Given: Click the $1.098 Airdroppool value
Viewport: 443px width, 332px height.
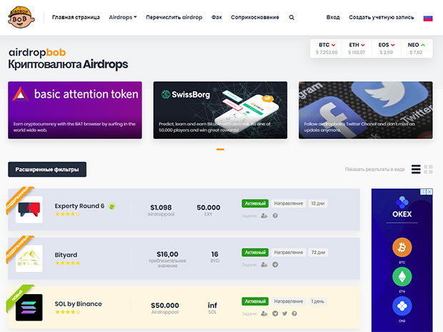Looking at the screenshot, I should (161, 210).
